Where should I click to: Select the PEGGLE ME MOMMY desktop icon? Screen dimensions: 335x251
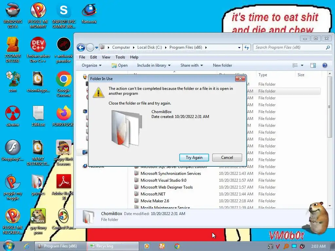pos(38,15)
